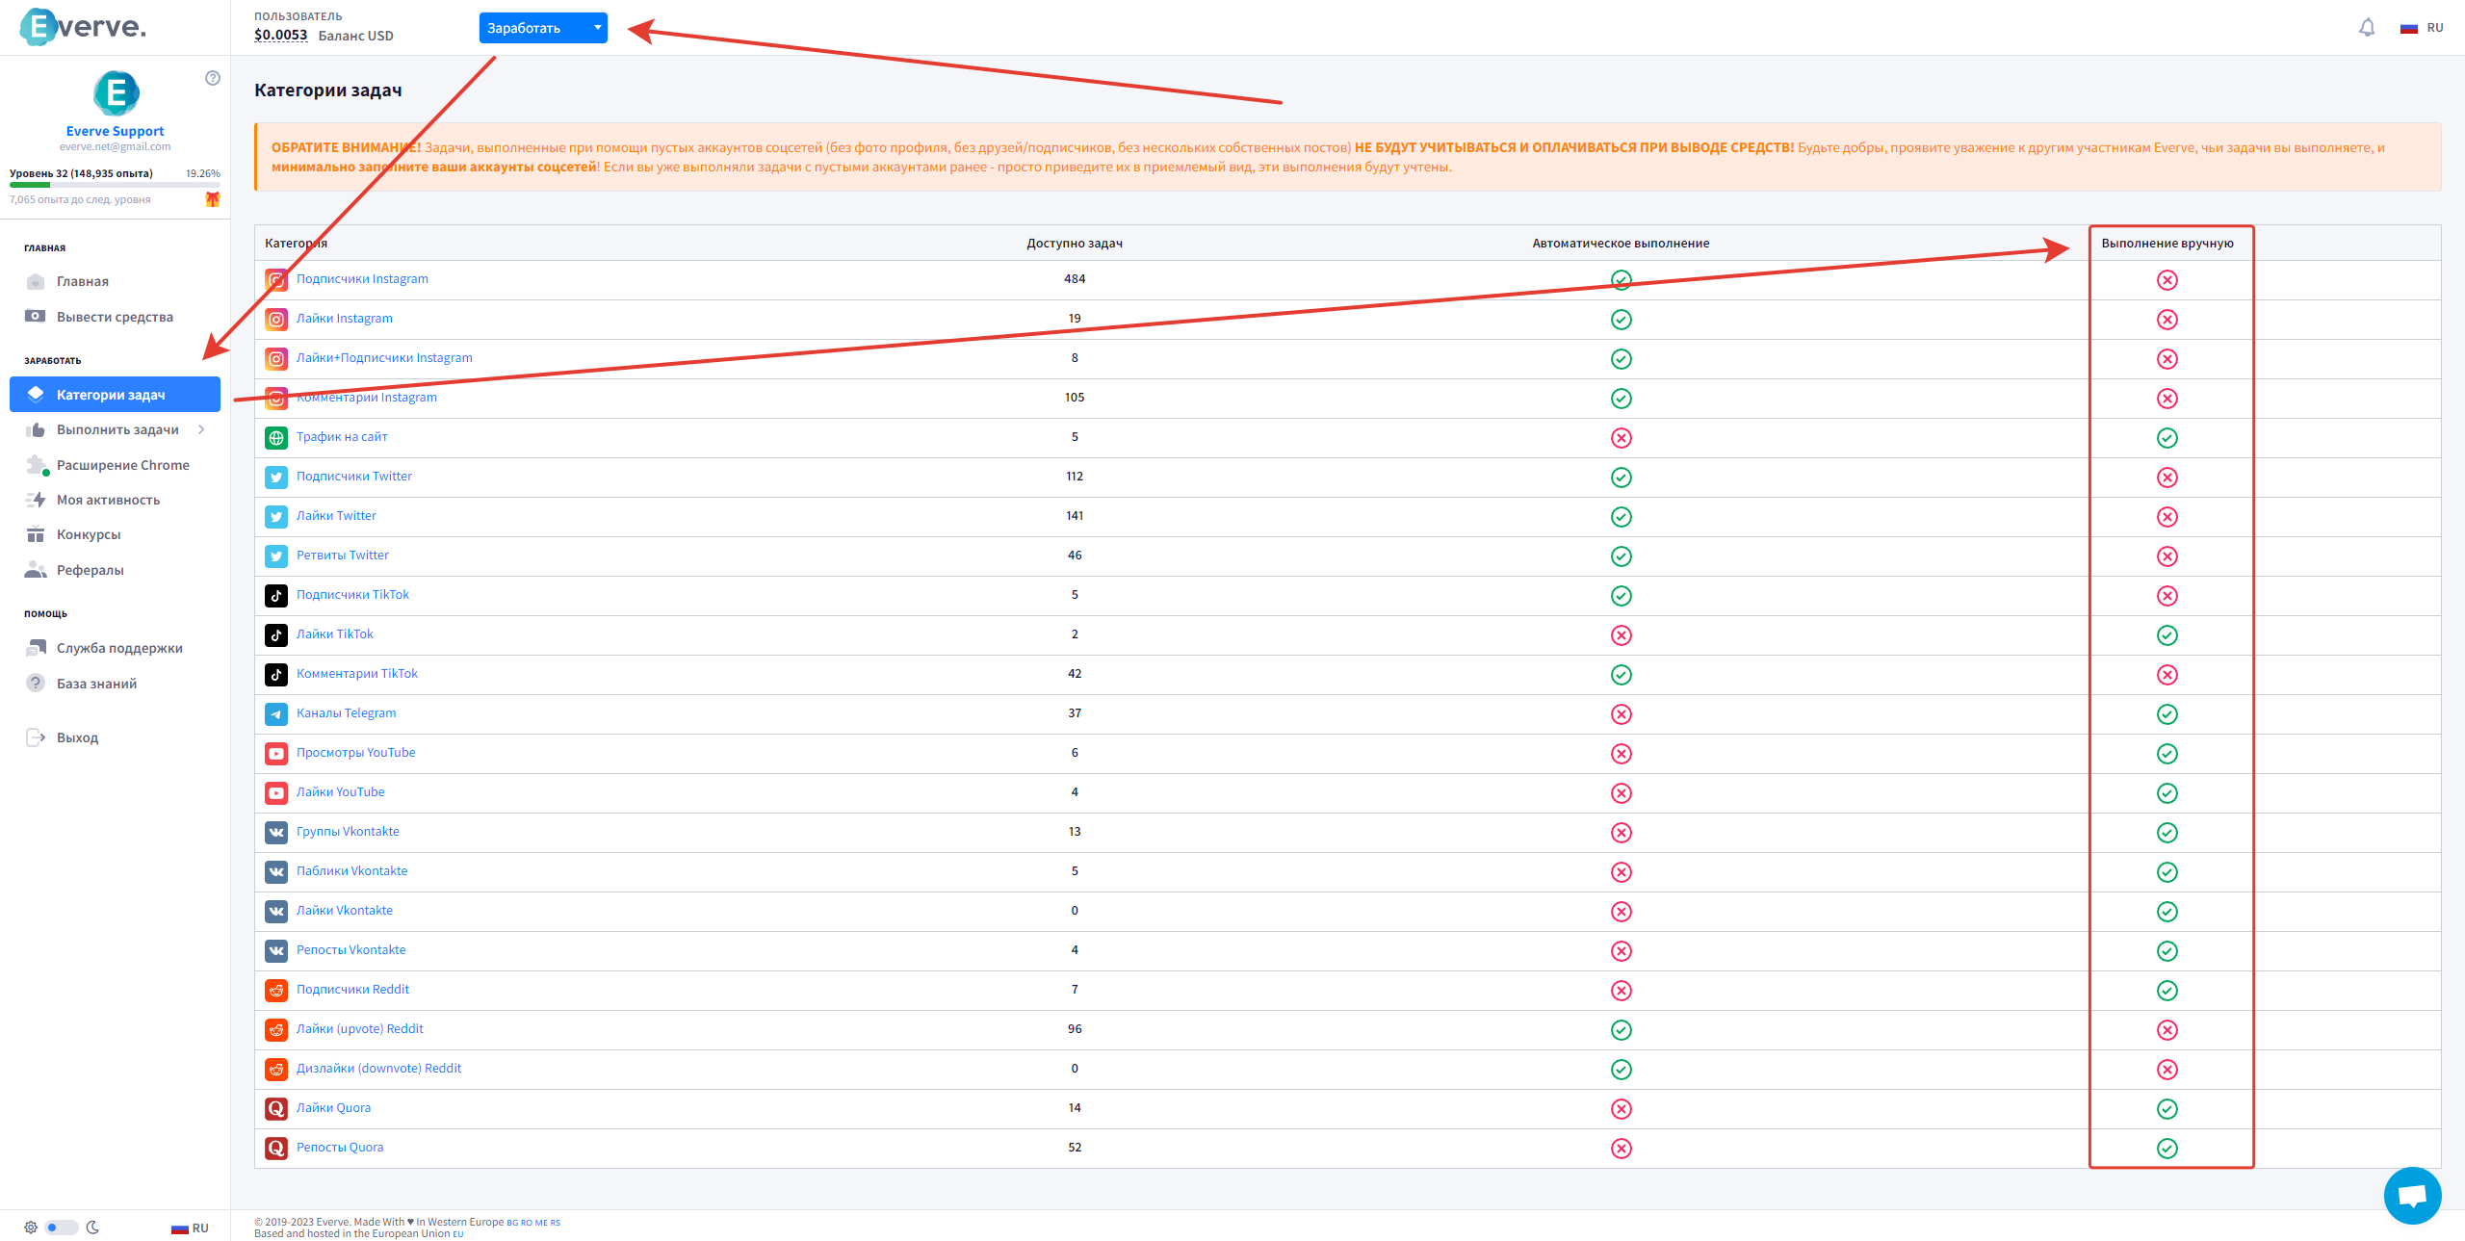The height and width of the screenshot is (1241, 2465).
Task: Open the Лайки Twitter category link
Action: point(336,516)
